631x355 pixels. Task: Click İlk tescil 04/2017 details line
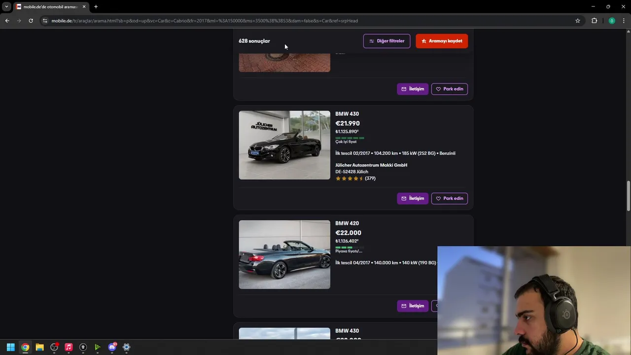click(x=386, y=263)
